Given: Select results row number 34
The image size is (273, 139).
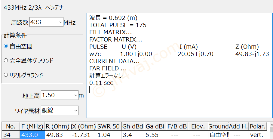Looking at the screenshot, I should (11, 135).
